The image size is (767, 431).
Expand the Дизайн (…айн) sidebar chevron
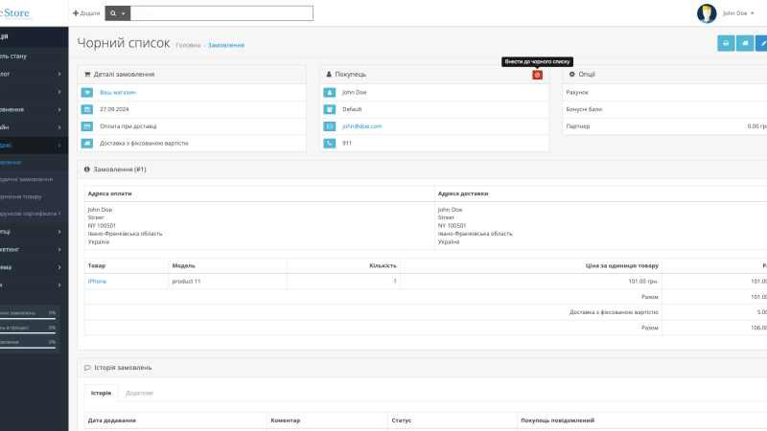tap(59, 127)
